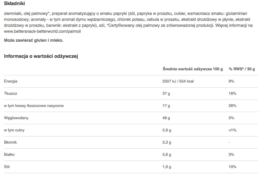Select the 'Informacja o wartości odżywczej' heading
The image size is (263, 174).
point(41,56)
